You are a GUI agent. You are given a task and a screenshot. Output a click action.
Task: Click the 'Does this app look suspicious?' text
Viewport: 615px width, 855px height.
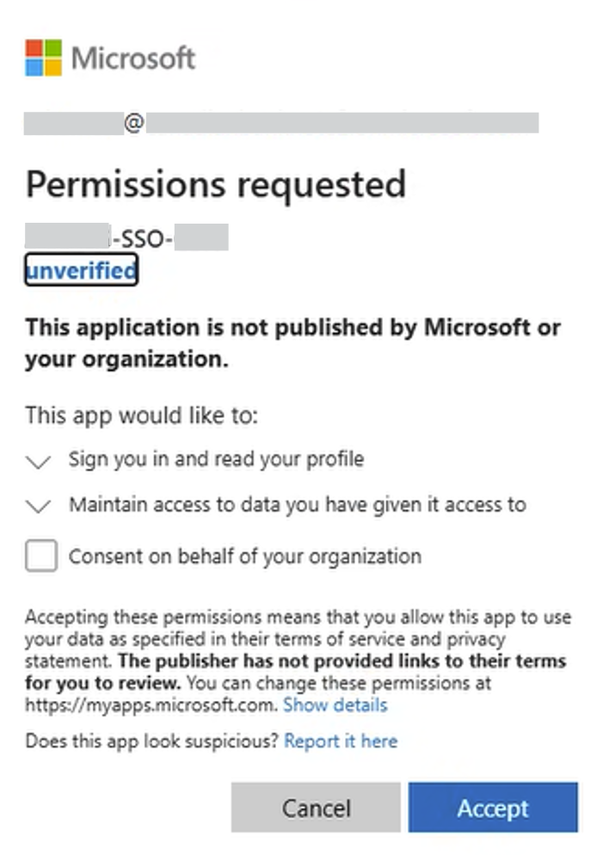pyautogui.click(x=152, y=741)
